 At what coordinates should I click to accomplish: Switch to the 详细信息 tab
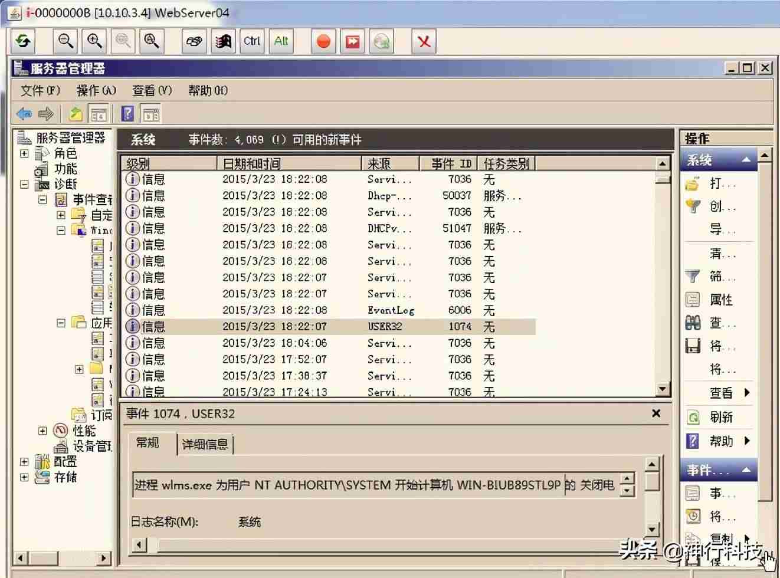tap(205, 444)
